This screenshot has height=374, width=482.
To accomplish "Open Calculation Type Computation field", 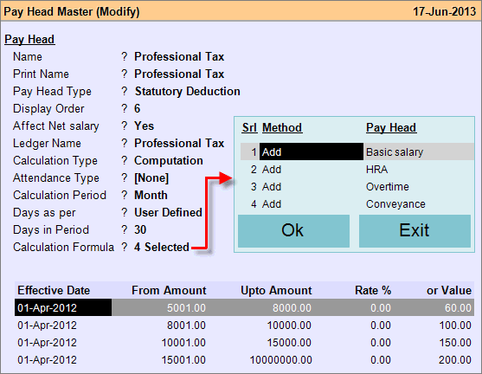I will [x=169, y=160].
